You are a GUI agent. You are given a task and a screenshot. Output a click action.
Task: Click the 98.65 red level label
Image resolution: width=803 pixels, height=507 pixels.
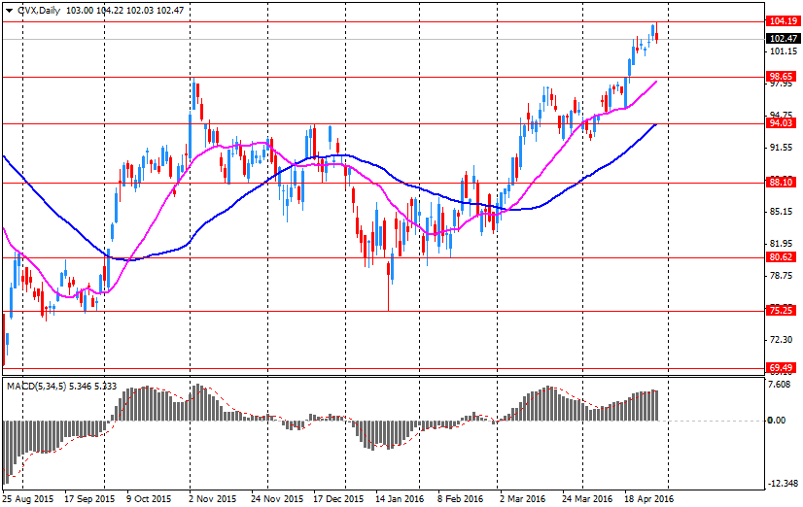[781, 77]
